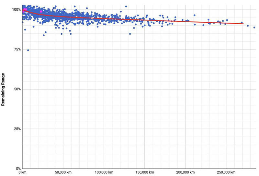
Task: Click the 100% y-axis label
Action: click(16, 10)
